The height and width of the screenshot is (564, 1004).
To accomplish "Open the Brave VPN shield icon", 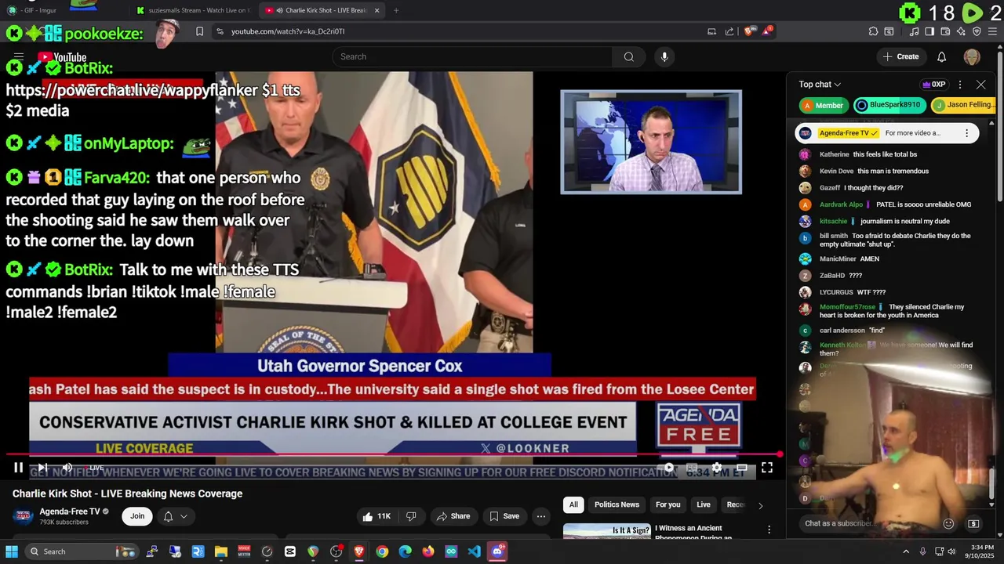I will click(977, 31).
